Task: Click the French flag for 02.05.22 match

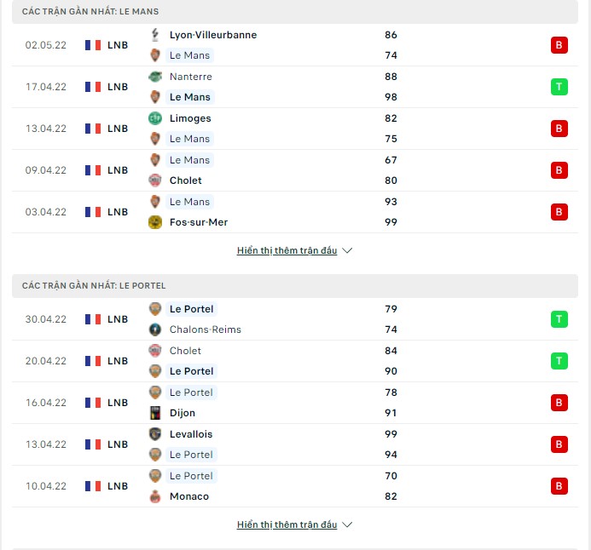Action: click(x=93, y=45)
